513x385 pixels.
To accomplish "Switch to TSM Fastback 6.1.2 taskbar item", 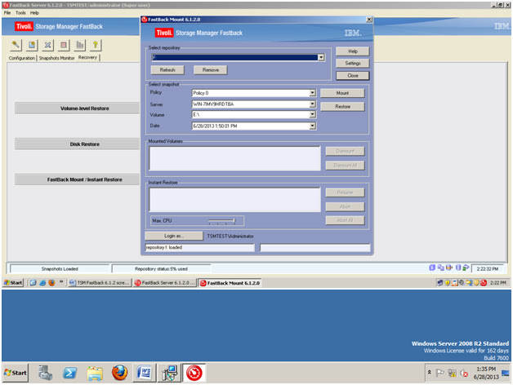I will coord(100,283).
